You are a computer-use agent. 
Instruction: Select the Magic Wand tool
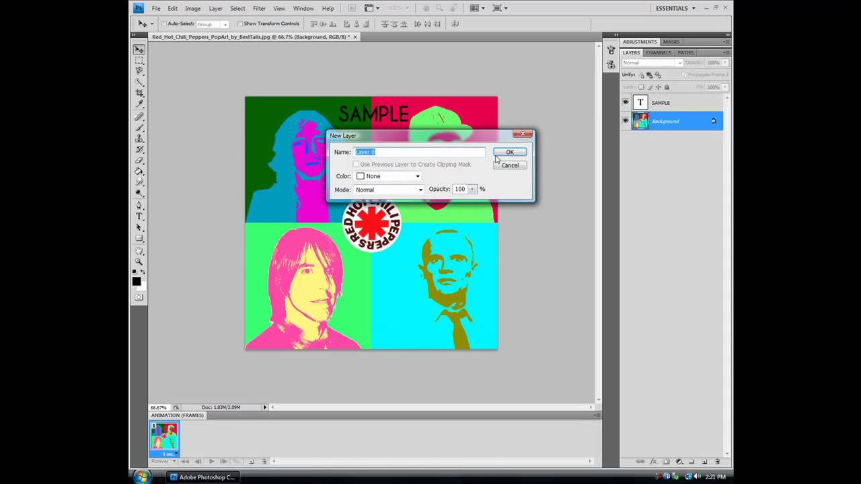[x=139, y=81]
